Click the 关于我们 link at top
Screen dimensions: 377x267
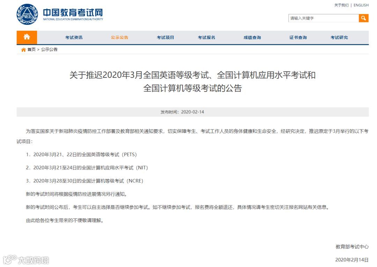(341, 5)
